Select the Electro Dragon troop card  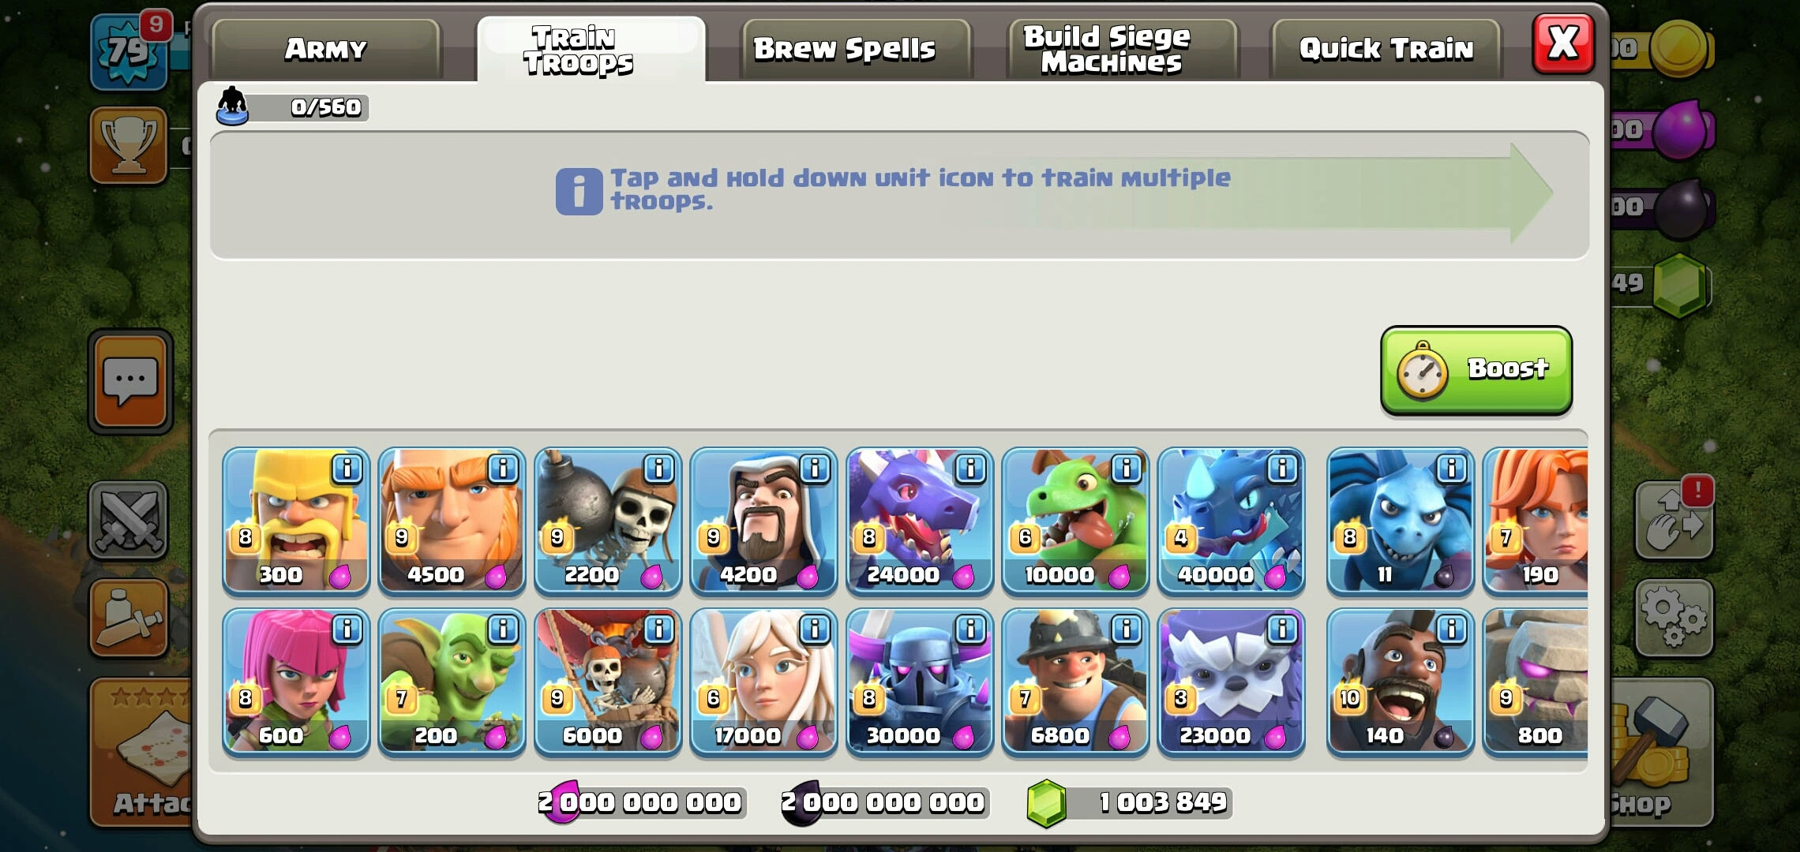pyautogui.click(x=1231, y=521)
